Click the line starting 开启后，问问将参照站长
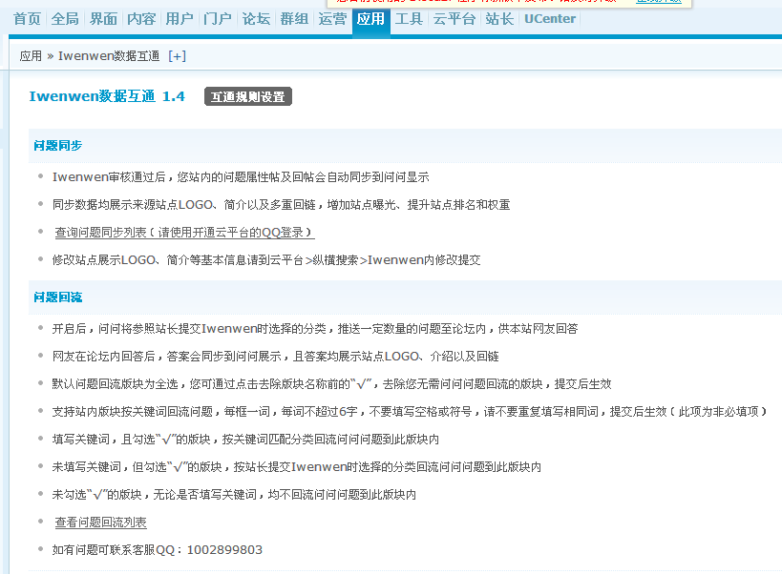 [x=315, y=329]
